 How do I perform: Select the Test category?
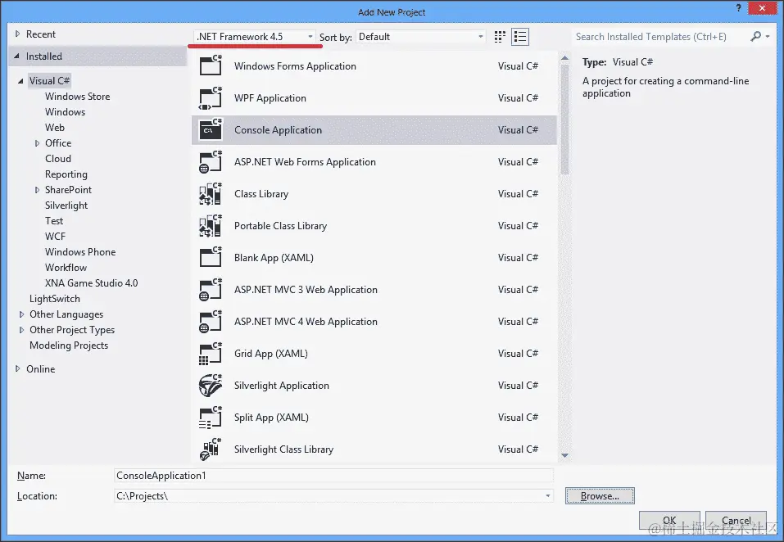pyautogui.click(x=54, y=221)
